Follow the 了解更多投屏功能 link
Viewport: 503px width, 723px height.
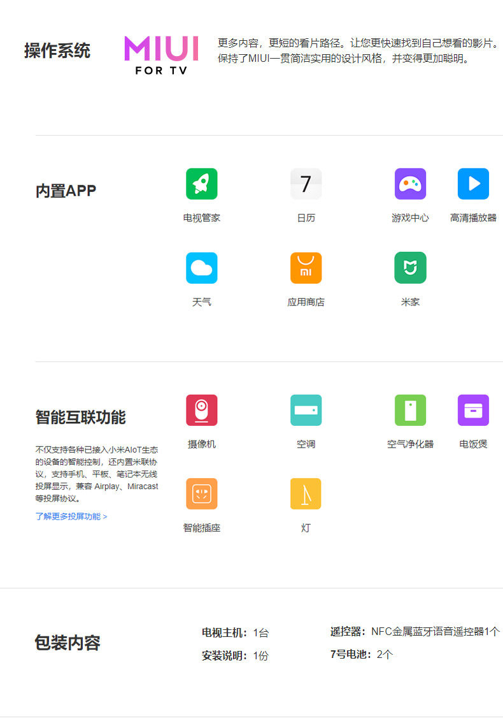[71, 516]
